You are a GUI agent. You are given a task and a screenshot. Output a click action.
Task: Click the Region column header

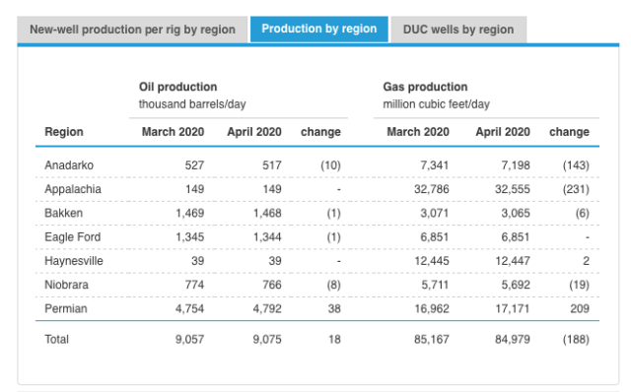pos(64,132)
